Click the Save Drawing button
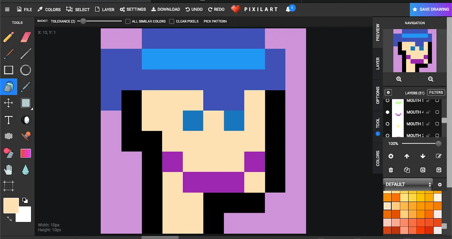This screenshot has height=239, width=452. pos(431,10)
